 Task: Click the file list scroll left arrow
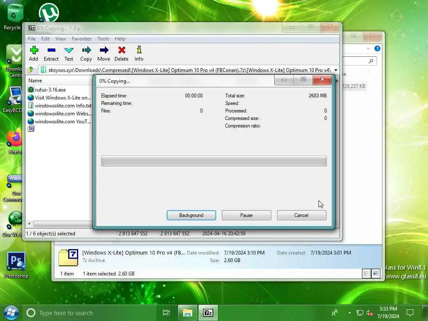(29, 224)
